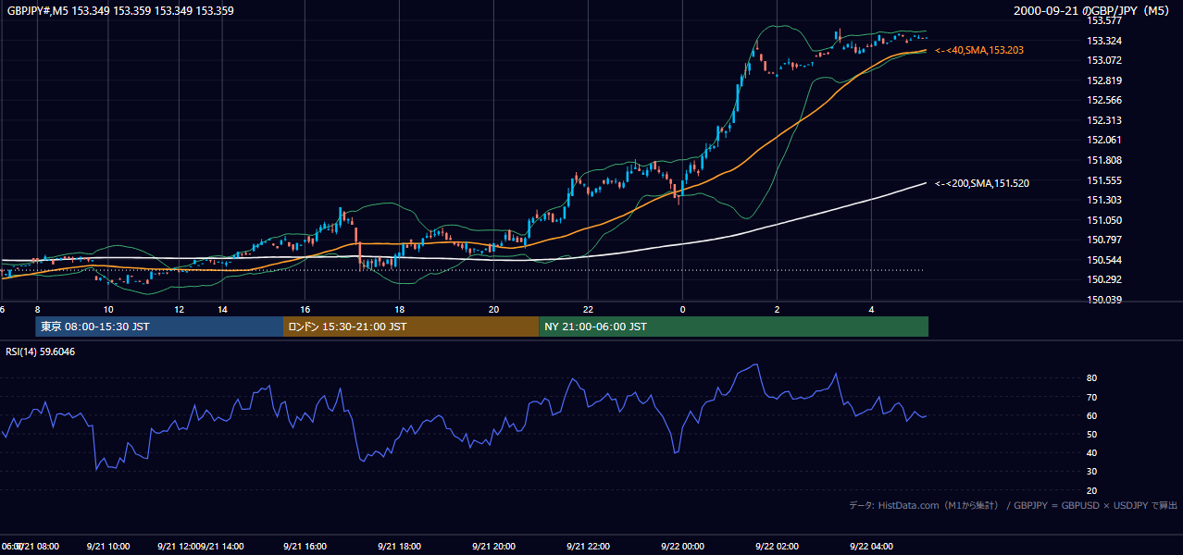Click hour label 16 below price chart
Viewport: 1183px width, 555px height.
(305, 309)
